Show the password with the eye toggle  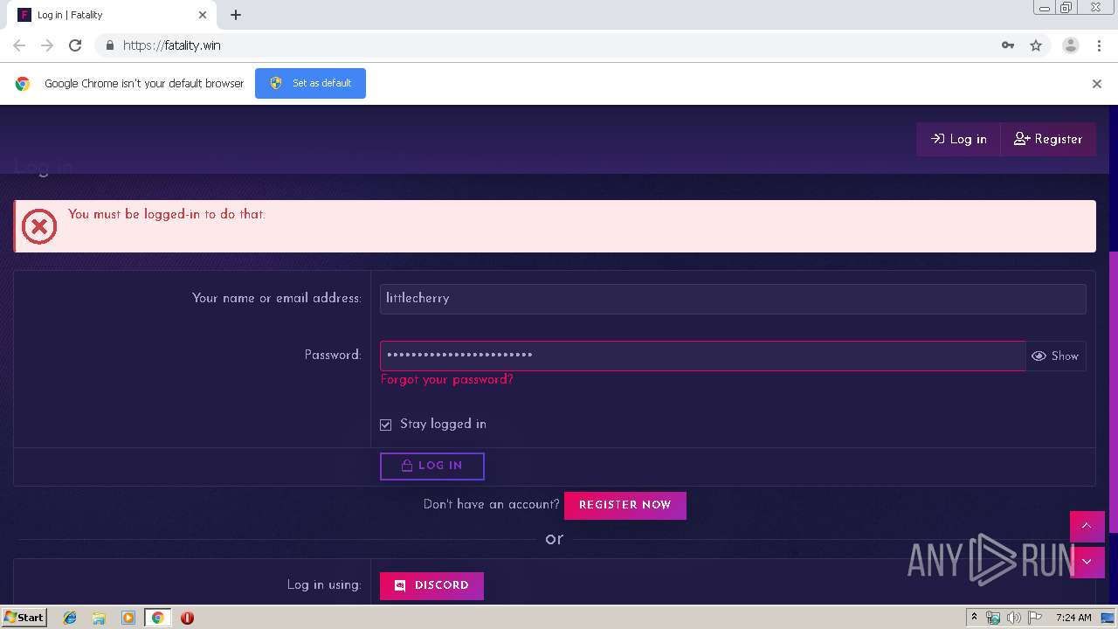(1055, 356)
